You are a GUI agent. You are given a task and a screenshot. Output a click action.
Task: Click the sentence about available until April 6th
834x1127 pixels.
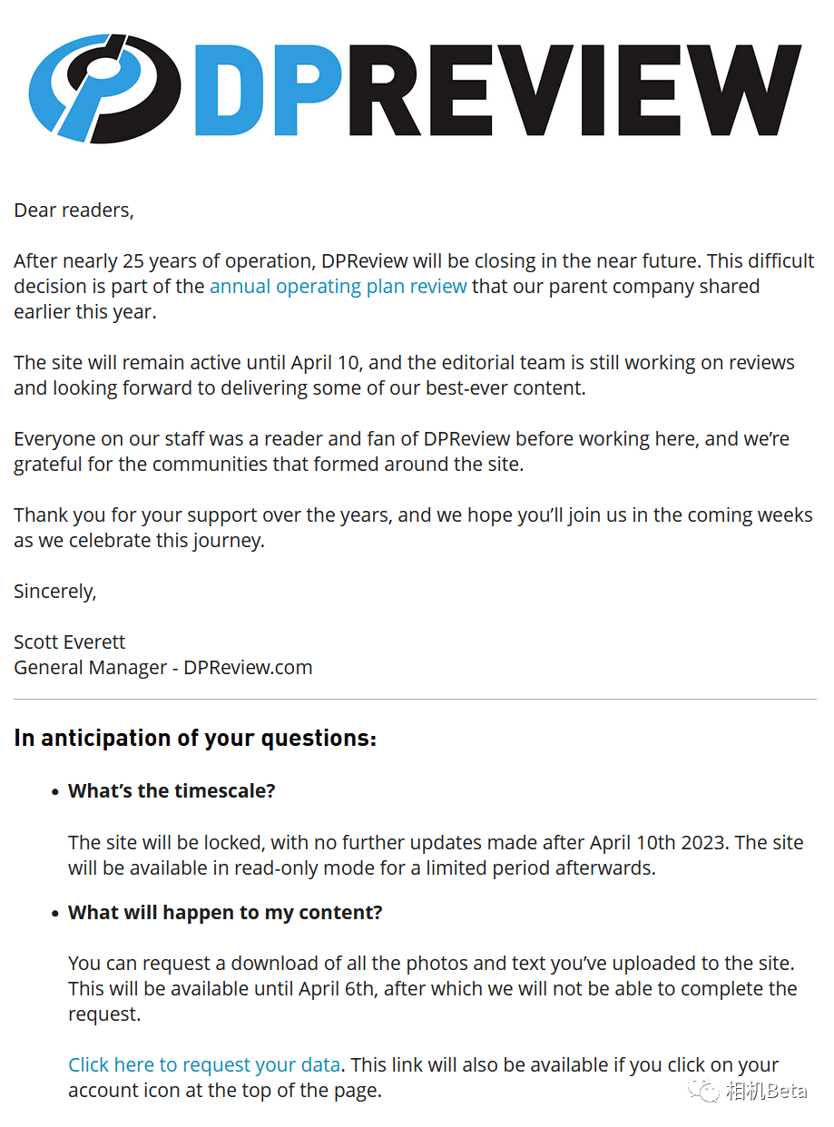[433, 1001]
